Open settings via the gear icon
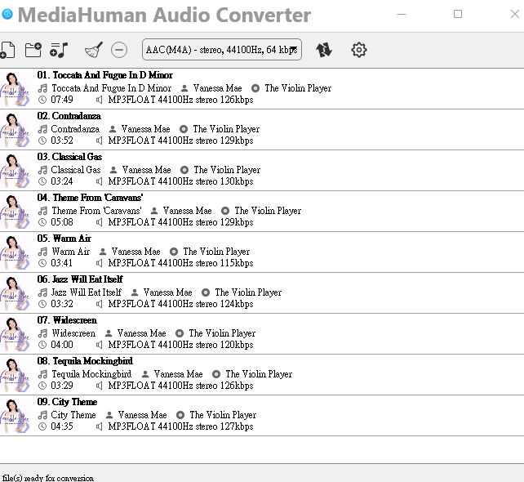 (359, 50)
